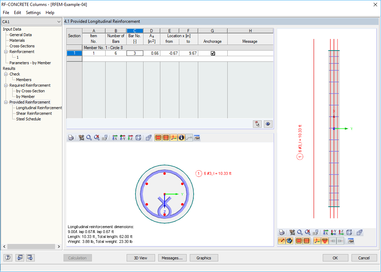381x272 pixels.
Task: Open the Messages dialog
Action: coord(172,258)
